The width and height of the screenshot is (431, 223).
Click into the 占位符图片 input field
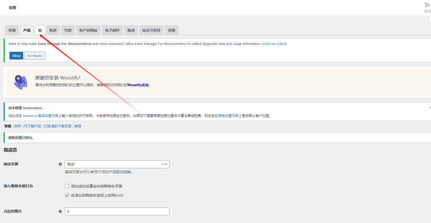coord(117,211)
